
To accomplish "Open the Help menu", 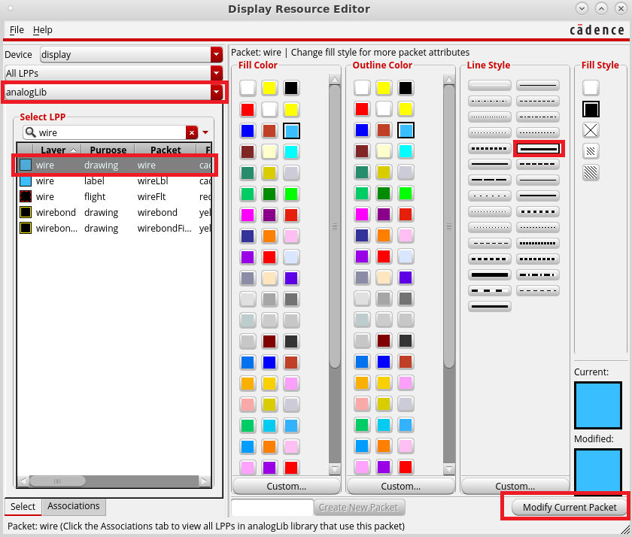I will point(43,29).
